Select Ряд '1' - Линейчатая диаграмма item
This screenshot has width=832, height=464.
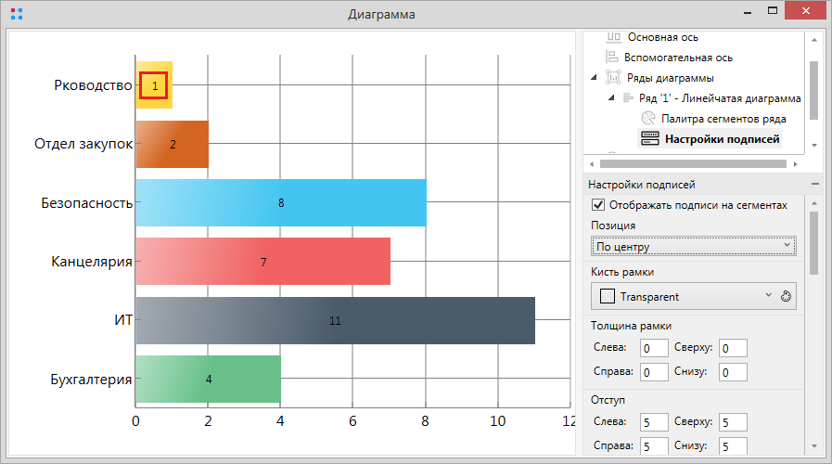[x=720, y=98]
